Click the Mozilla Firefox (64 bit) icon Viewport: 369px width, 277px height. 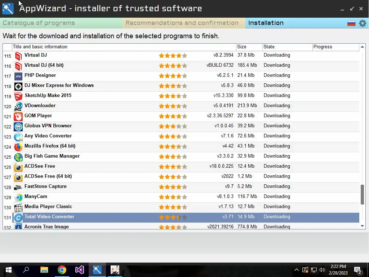[18, 147]
